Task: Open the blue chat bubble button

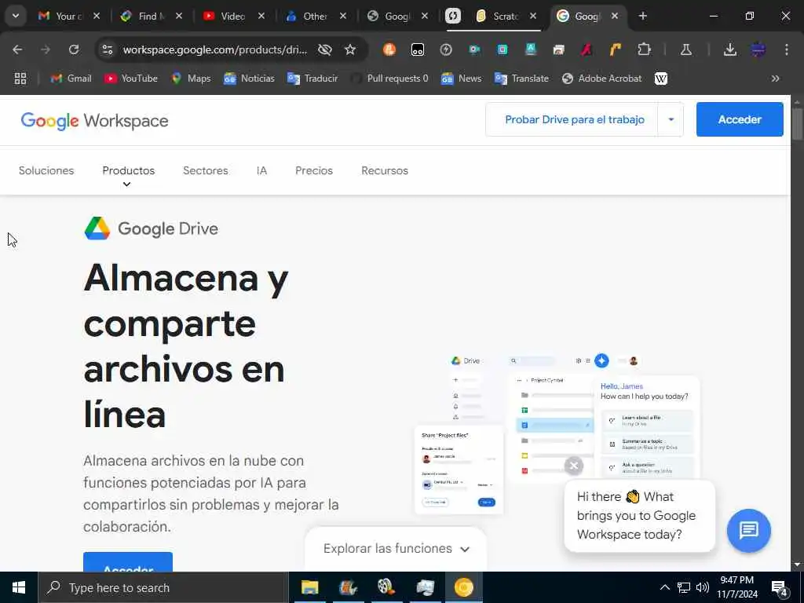Action: [x=748, y=530]
